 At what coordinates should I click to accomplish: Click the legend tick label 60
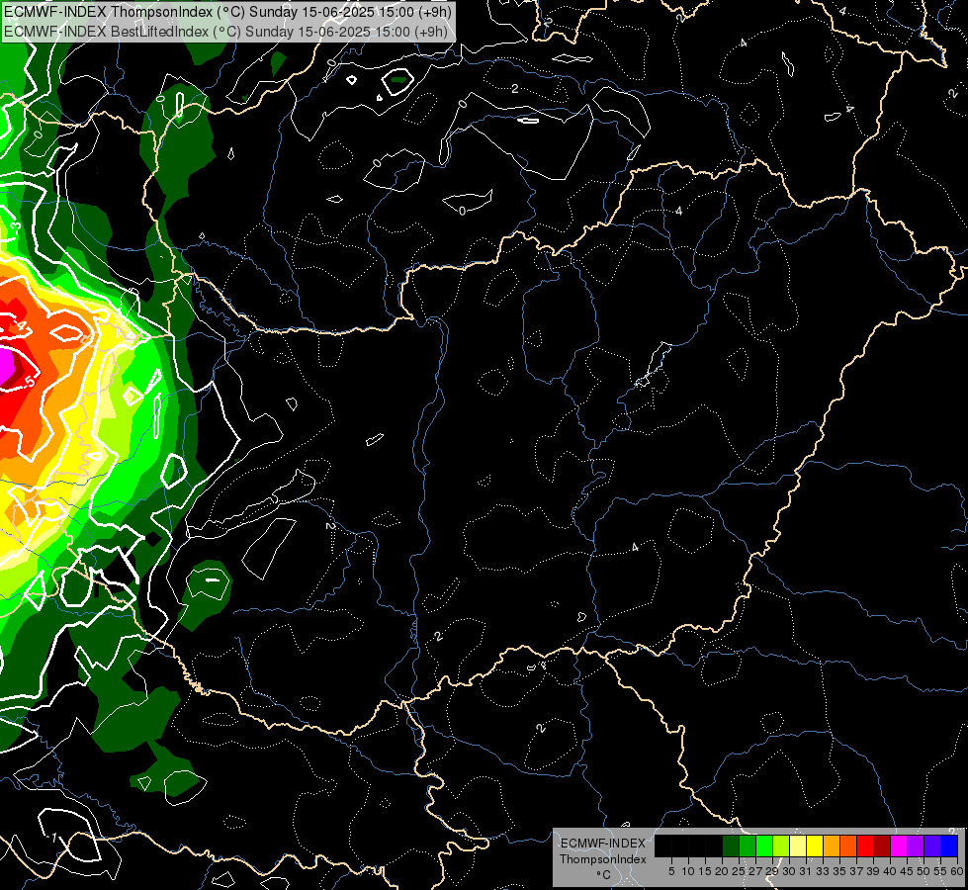(x=957, y=871)
